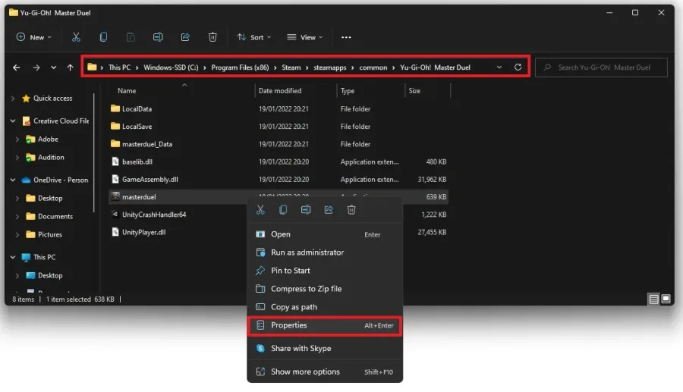Image resolution: width=683 pixels, height=392 pixels.
Task: Click Show more options entry
Action: (x=325, y=372)
